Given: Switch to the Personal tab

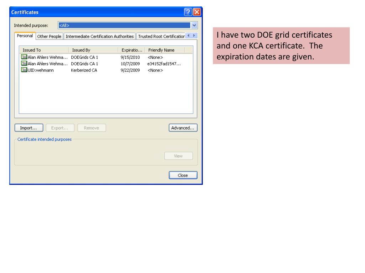Looking at the screenshot, I should pyautogui.click(x=25, y=36).
